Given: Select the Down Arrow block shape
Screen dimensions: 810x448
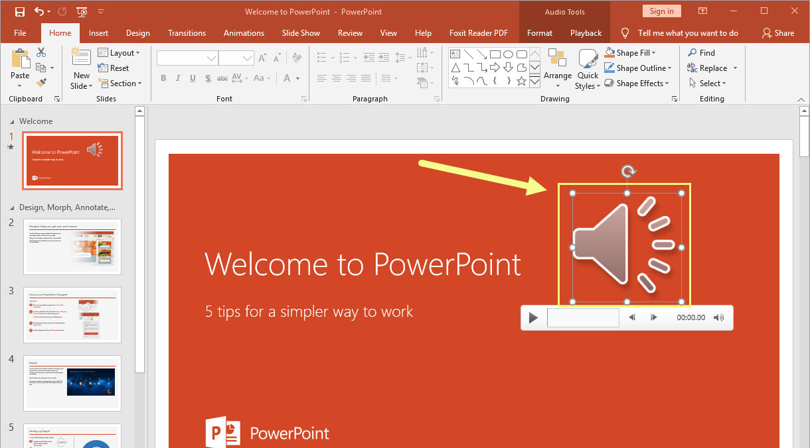Looking at the screenshot, I should pos(509,68).
